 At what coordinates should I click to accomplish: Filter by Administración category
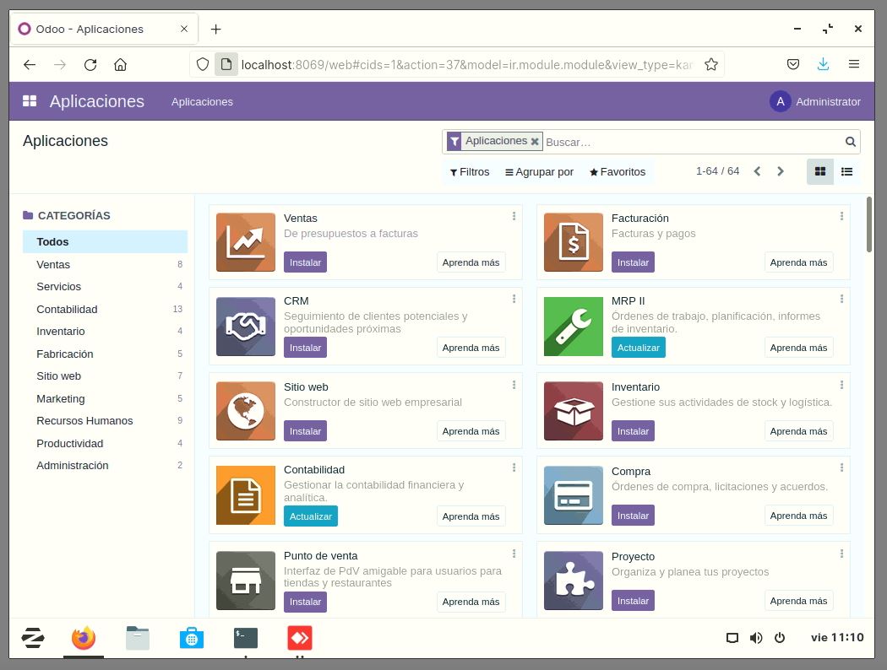coord(106,466)
